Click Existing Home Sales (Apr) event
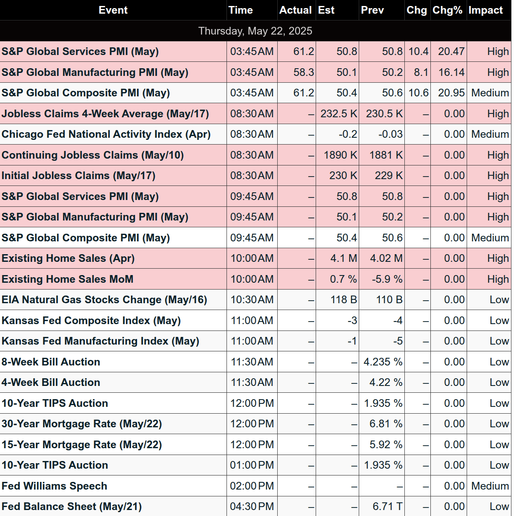 pyautogui.click(x=68, y=258)
